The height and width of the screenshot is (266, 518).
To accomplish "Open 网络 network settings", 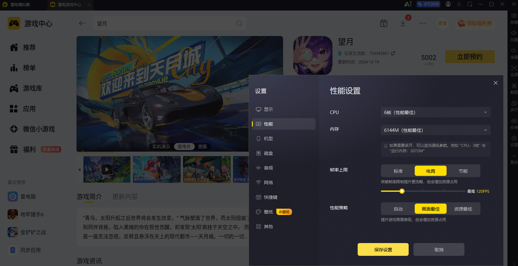I will 284,183.
